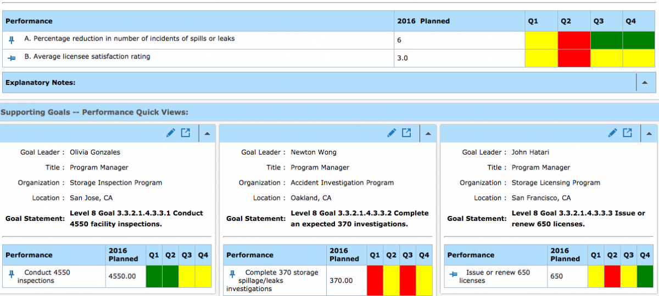Click 'Supporting Goals -- Performance Quick Views' heading
The image size is (659, 296).
pos(94,112)
